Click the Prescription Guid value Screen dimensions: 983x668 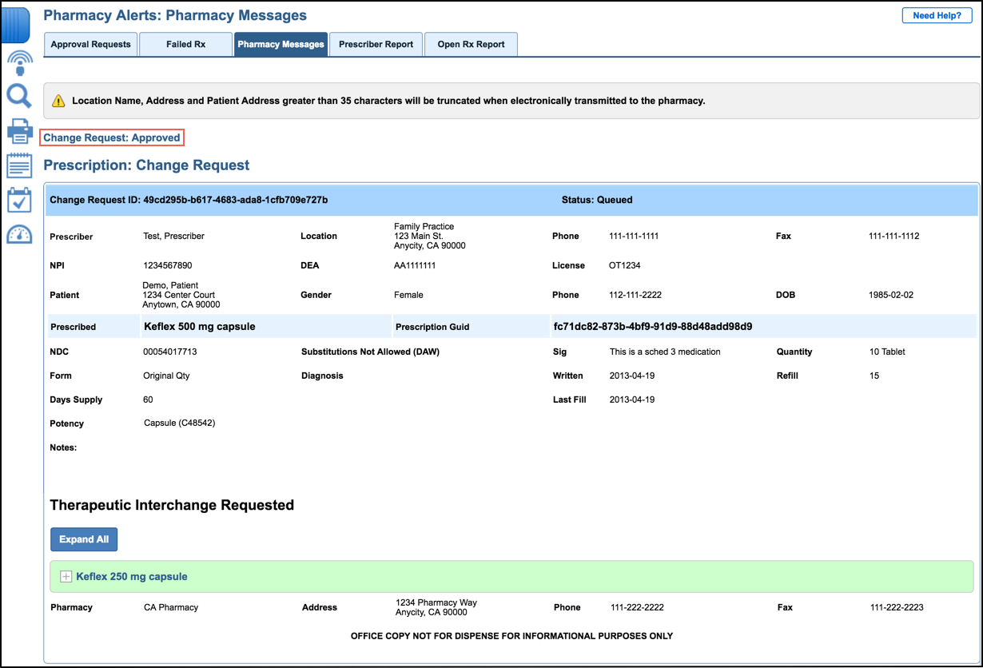pos(652,327)
